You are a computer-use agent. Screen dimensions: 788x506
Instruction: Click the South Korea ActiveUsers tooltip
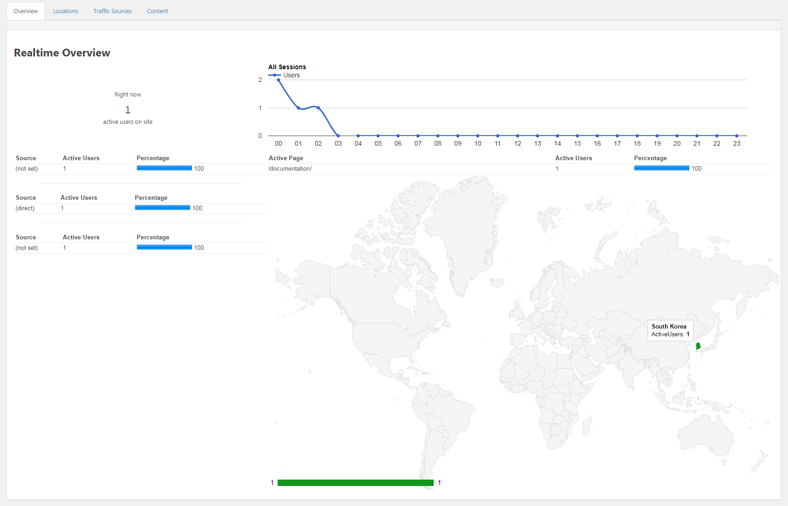pyautogui.click(x=670, y=330)
